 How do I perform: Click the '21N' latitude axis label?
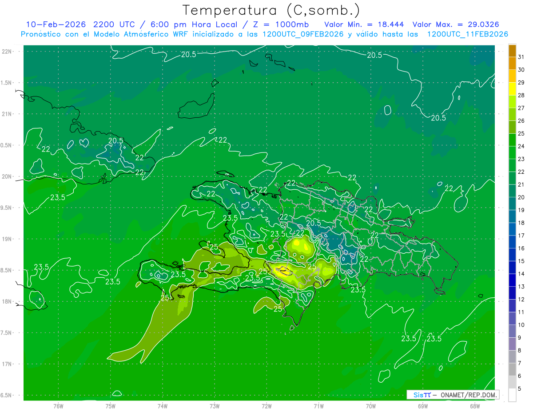7,114
